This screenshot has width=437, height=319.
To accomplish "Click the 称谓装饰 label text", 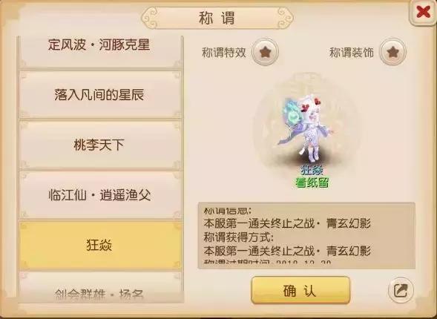I will [352, 53].
